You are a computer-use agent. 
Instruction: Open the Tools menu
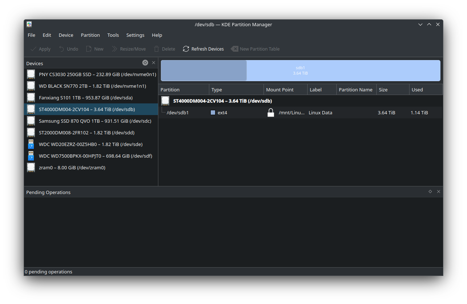click(113, 35)
